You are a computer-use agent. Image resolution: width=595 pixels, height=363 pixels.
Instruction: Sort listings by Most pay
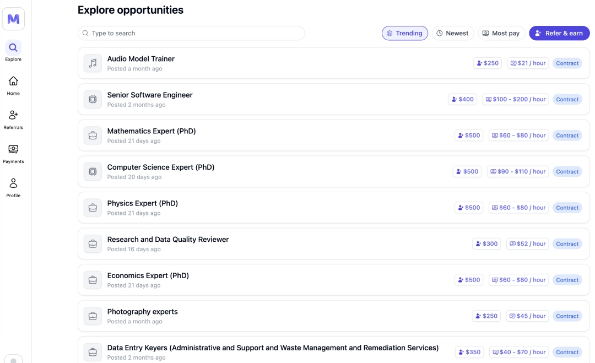pos(501,33)
